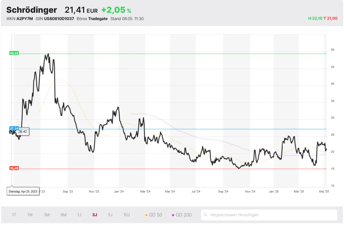Show the 3M chart period
This screenshot has width=344, height=225.
click(47, 215)
